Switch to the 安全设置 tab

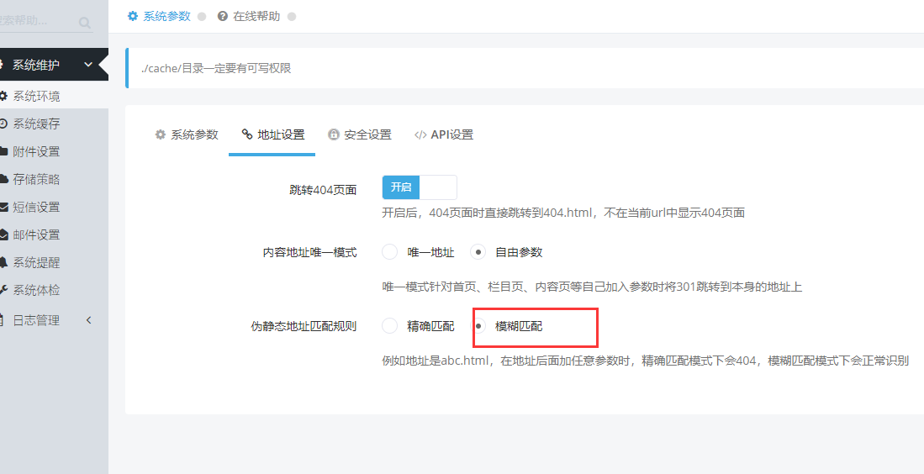[360, 134]
